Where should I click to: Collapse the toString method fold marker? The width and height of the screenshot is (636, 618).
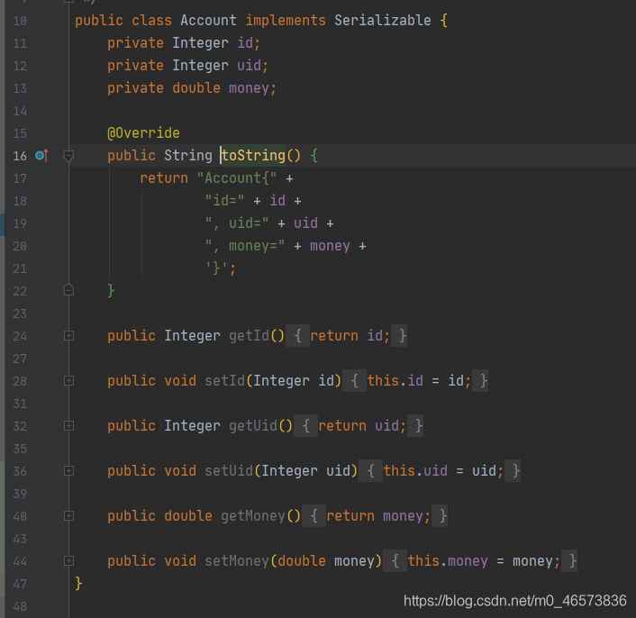pyautogui.click(x=68, y=155)
